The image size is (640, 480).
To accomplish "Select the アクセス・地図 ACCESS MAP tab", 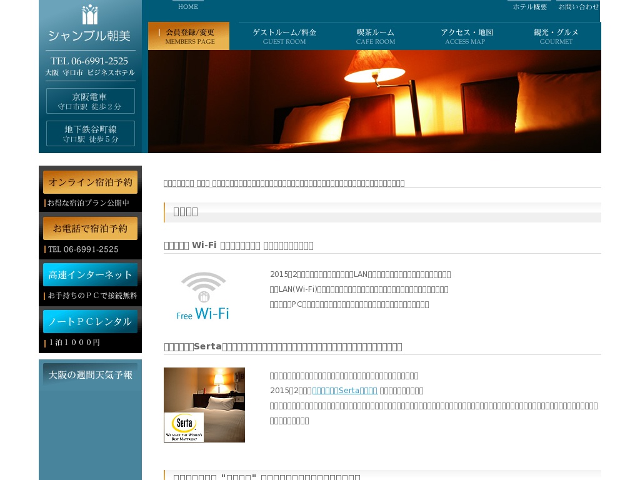I will click(x=466, y=36).
